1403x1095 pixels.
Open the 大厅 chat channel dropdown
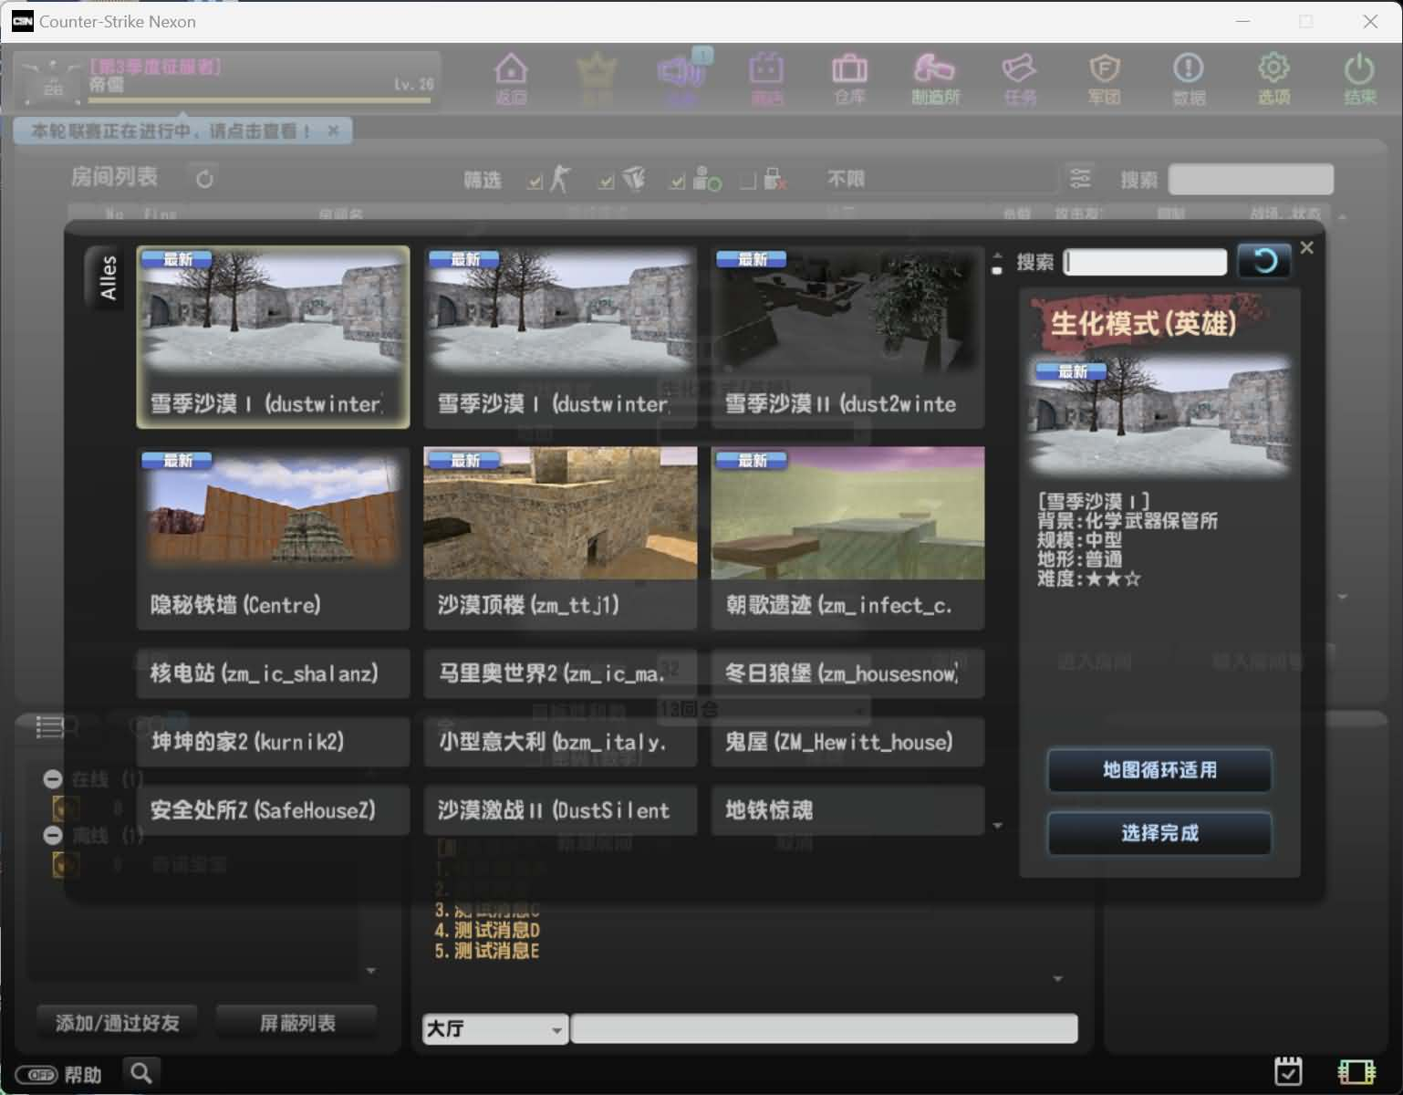[x=493, y=1028]
